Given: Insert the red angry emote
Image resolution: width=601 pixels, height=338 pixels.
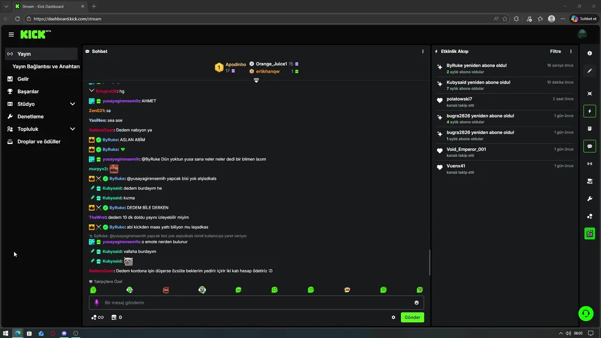Looking at the screenshot, I should point(166,290).
